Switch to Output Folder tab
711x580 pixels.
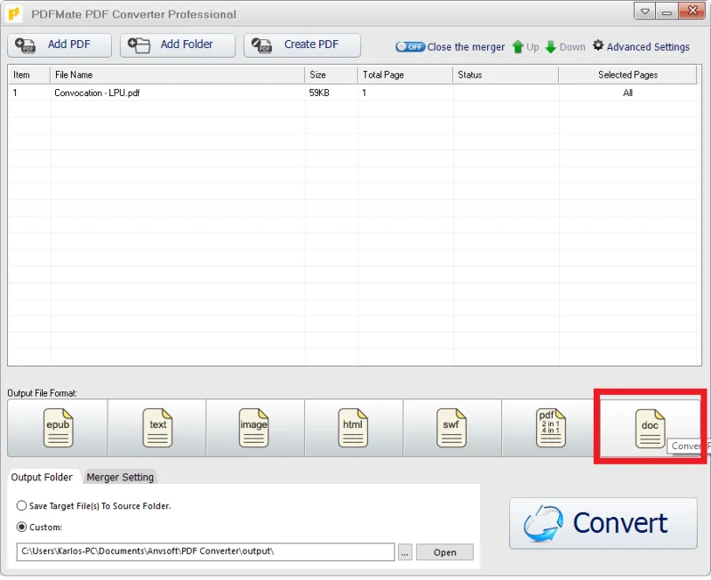point(42,477)
